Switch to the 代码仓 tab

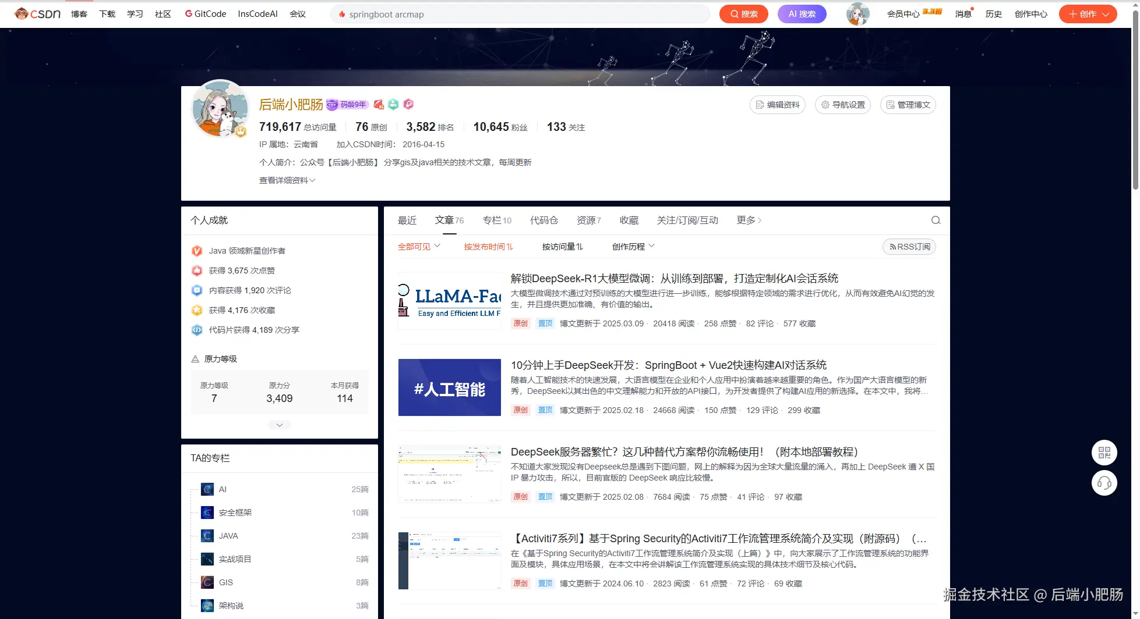(x=544, y=220)
